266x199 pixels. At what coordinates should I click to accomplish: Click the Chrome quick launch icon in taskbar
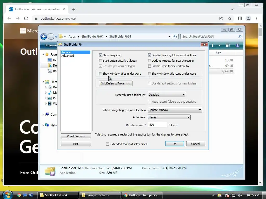click(19, 195)
